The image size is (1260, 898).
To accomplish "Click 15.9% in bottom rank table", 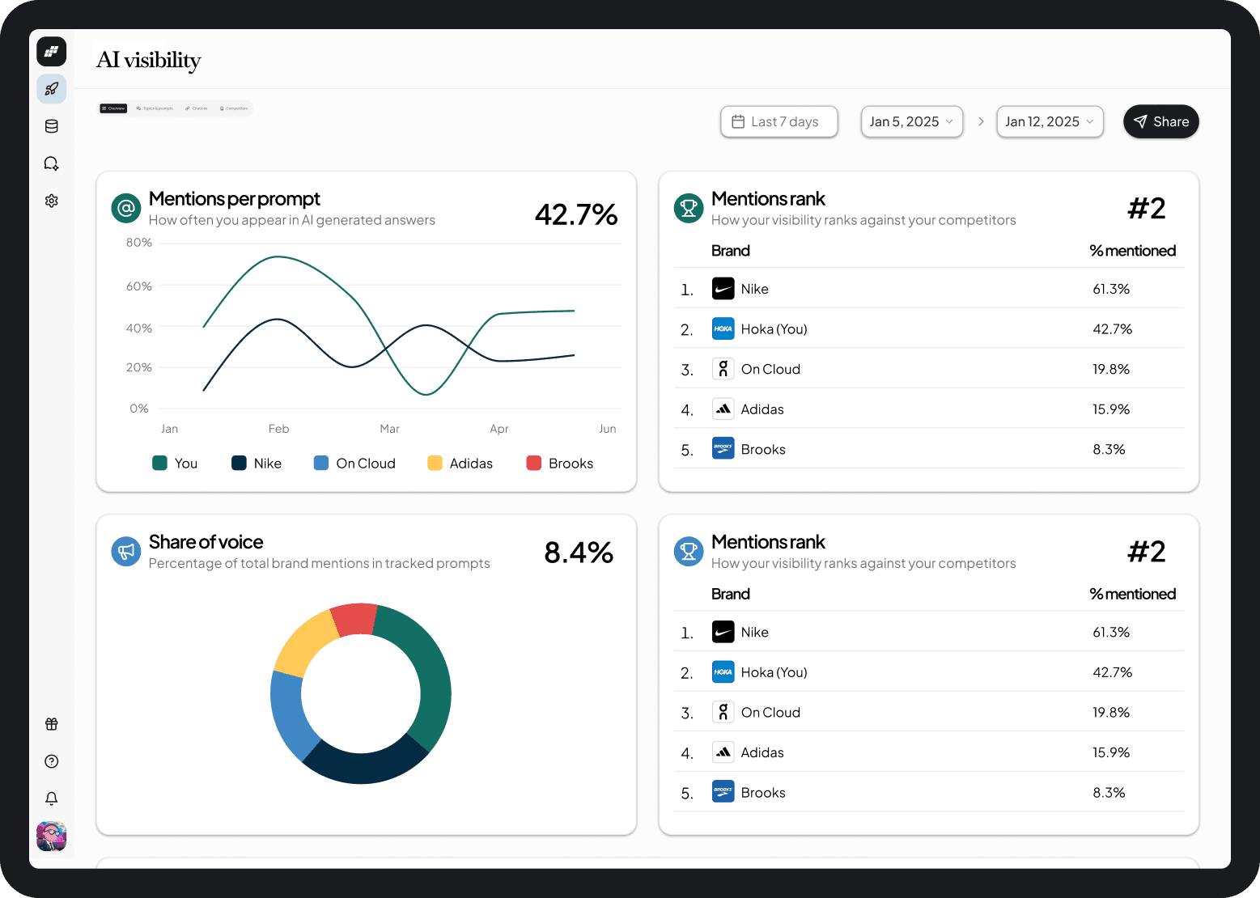I will pos(1111,752).
